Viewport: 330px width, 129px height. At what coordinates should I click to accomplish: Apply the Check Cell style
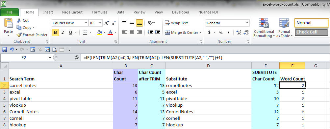[x=311, y=32]
